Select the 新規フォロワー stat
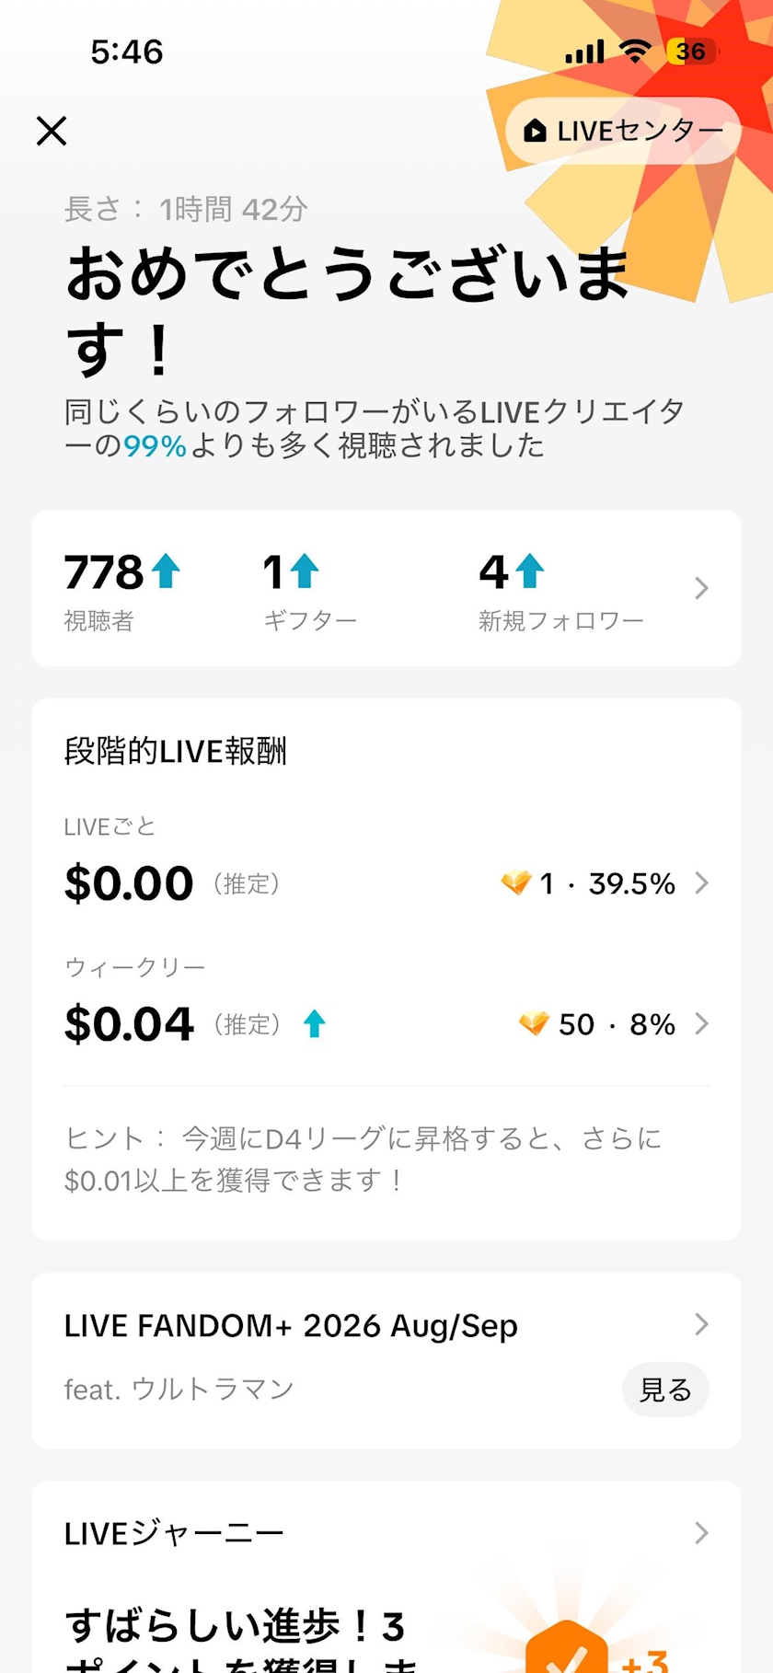This screenshot has width=773, height=1673. [560, 590]
